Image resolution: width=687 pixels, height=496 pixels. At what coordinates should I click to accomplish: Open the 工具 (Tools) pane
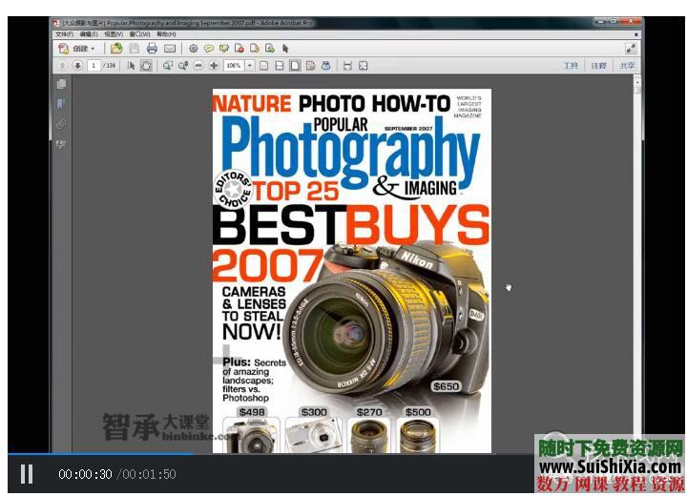[571, 66]
